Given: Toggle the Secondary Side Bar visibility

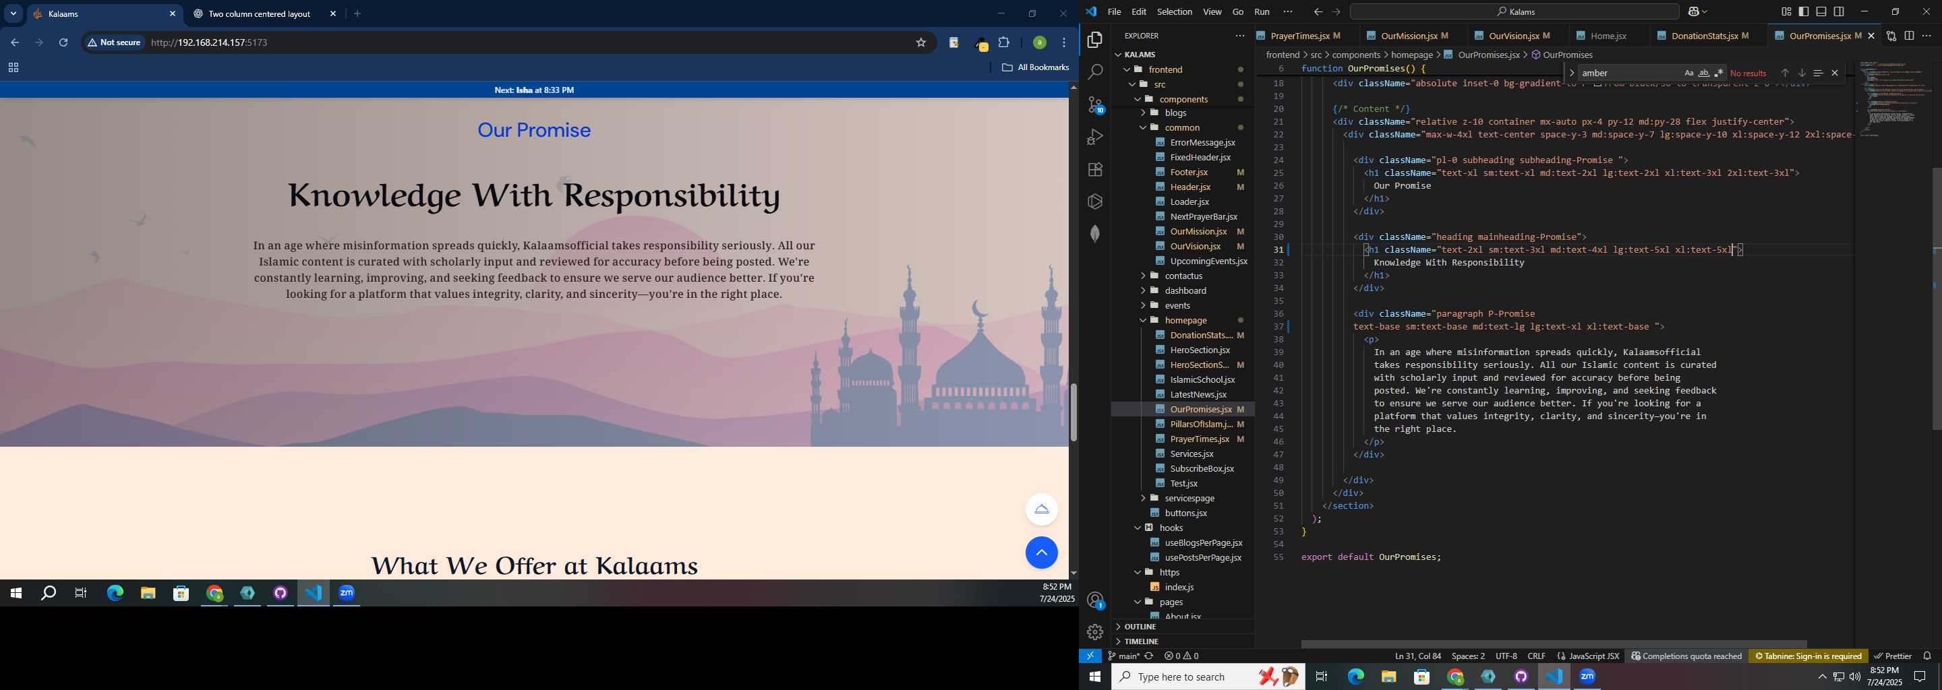Looking at the screenshot, I should point(1839,12).
